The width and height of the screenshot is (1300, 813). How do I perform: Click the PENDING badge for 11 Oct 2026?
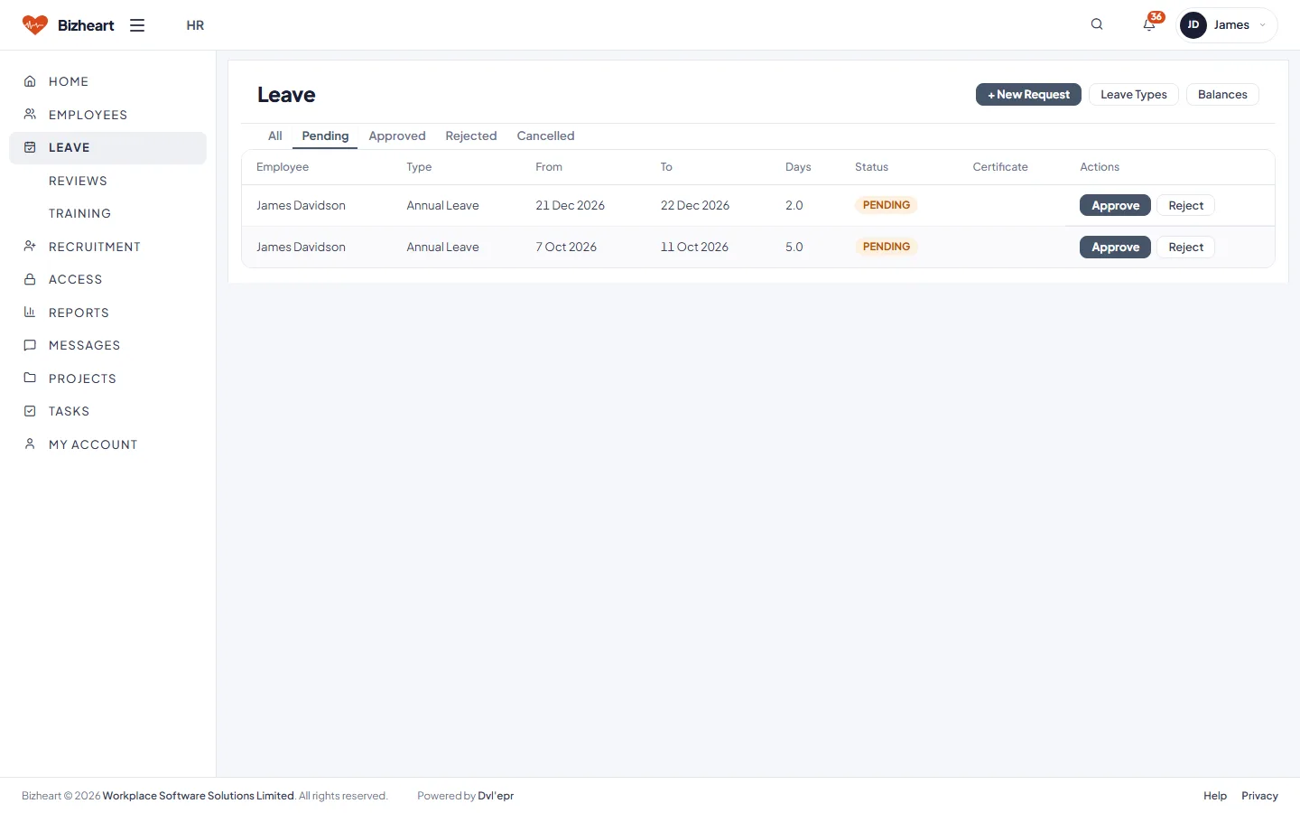pyautogui.click(x=887, y=247)
